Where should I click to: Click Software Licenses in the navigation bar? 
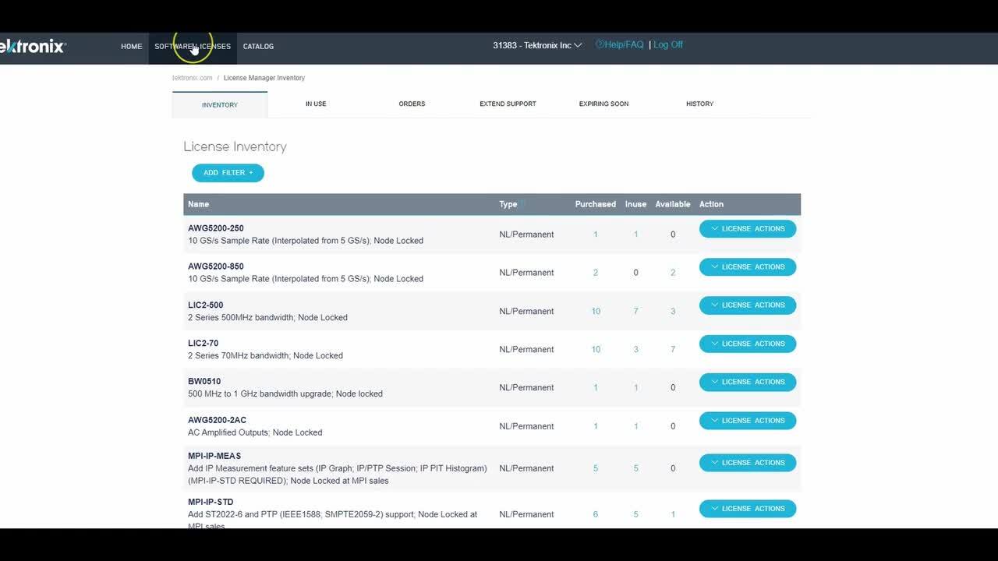point(192,46)
